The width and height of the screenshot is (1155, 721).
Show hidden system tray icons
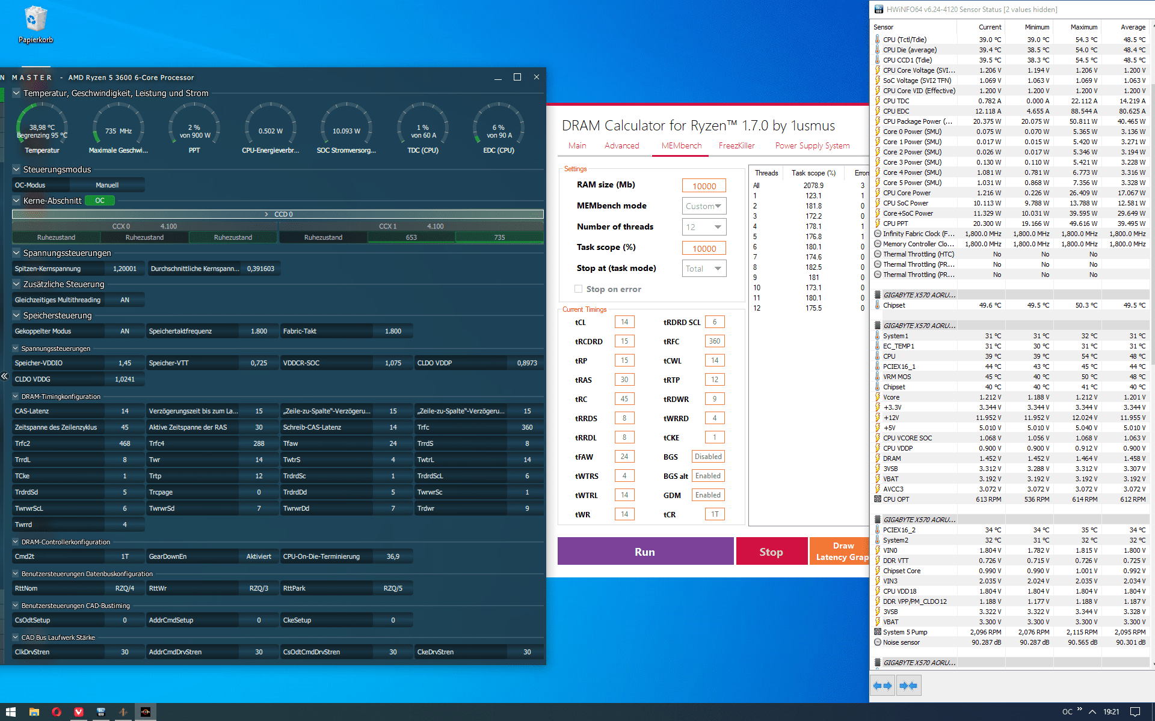1092,711
